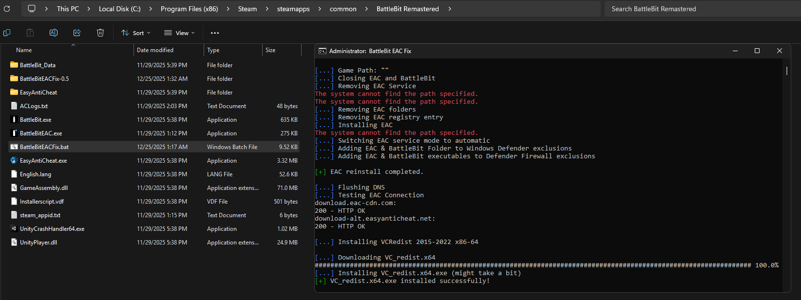Click the 71.0 MB size cell

pyautogui.click(x=287, y=187)
